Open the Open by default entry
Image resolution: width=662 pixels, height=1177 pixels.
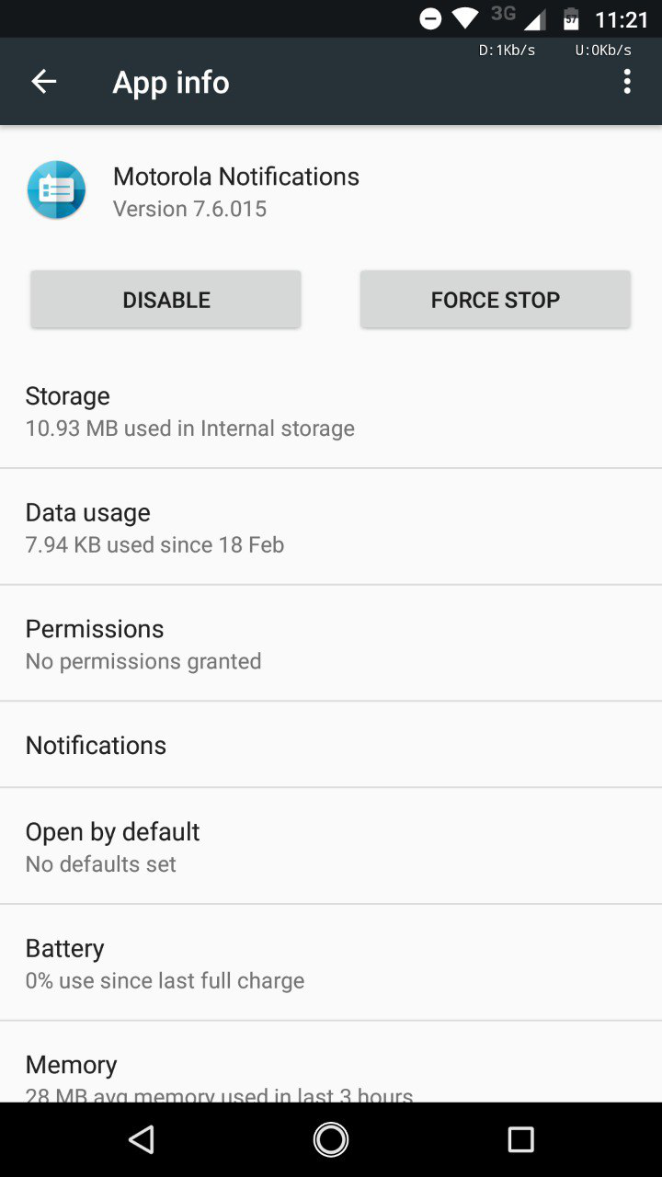tap(331, 846)
